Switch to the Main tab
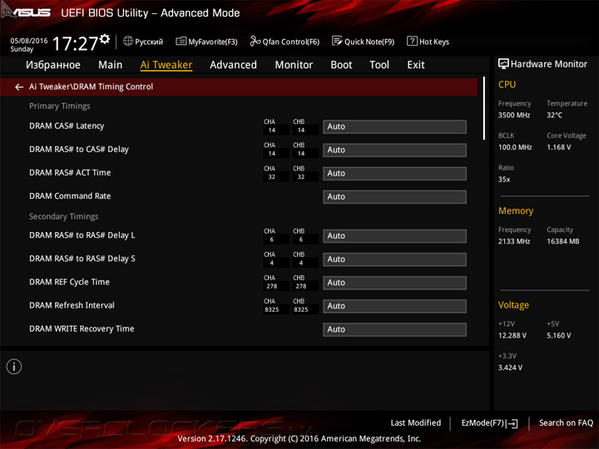This screenshot has width=599, height=449. click(111, 65)
